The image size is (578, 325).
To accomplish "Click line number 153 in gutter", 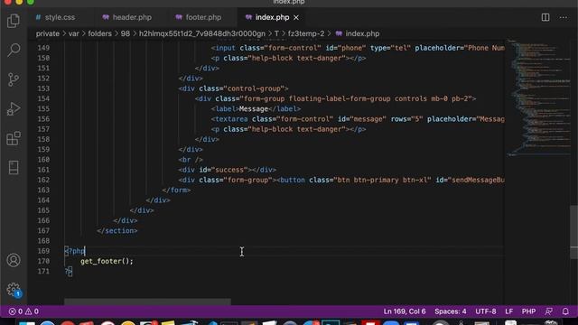I will tap(43, 88).
